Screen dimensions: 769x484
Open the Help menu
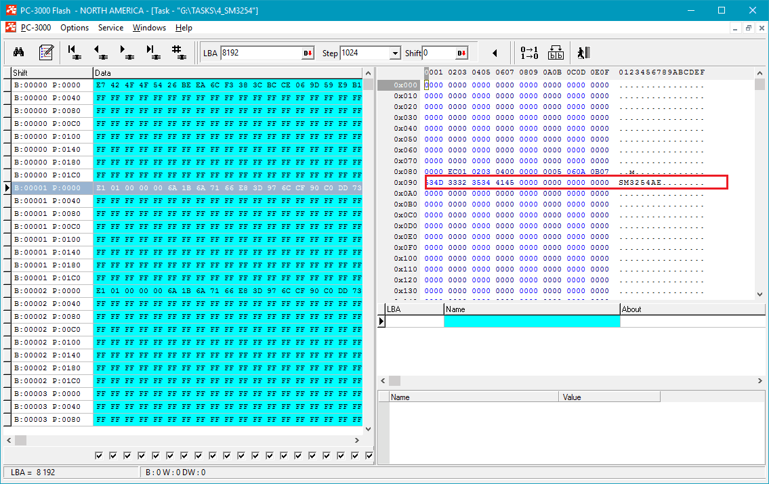(x=184, y=28)
